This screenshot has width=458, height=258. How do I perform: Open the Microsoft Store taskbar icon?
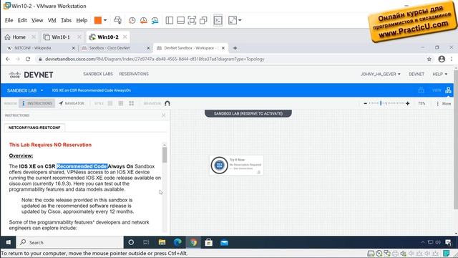pyautogui.click(x=208, y=242)
